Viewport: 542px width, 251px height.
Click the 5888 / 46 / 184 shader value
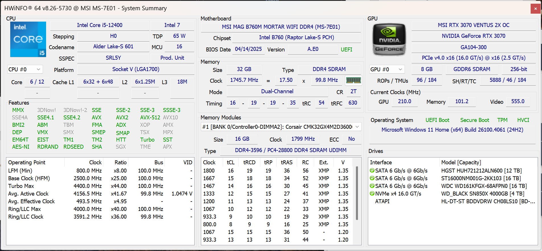point(508,80)
